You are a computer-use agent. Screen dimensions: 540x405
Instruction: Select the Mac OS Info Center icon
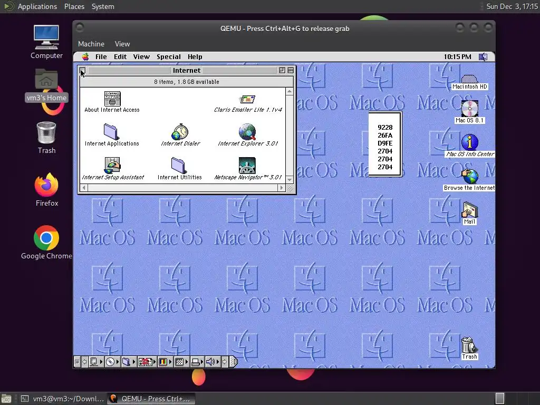(x=469, y=142)
